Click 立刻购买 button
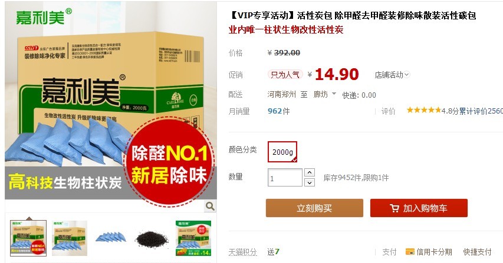The width and height of the screenshot is (503, 263). pos(314,208)
